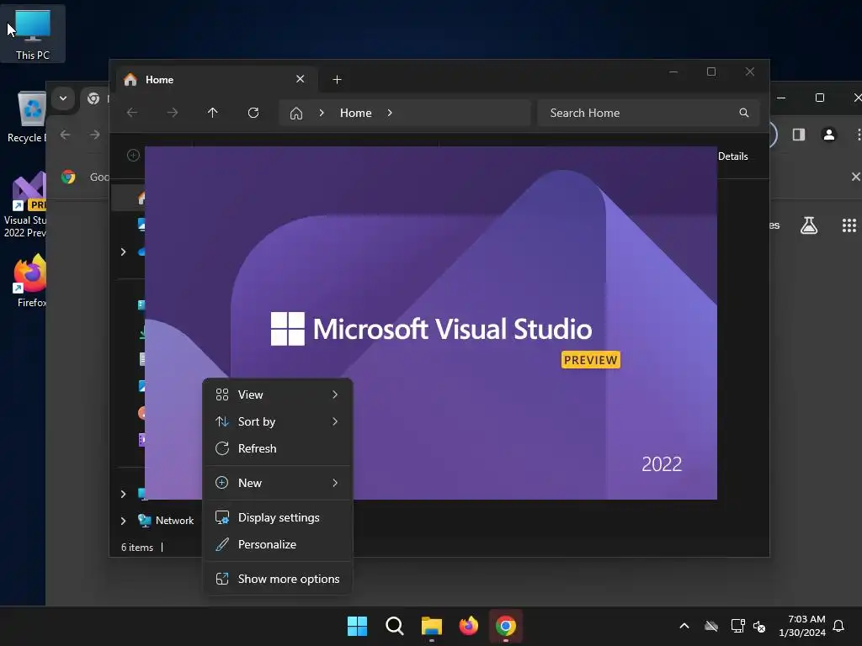Open Firefox from the taskbar

pyautogui.click(x=468, y=626)
